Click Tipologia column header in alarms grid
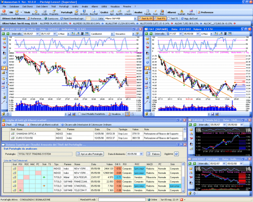The image size is (253, 202). [123, 129]
